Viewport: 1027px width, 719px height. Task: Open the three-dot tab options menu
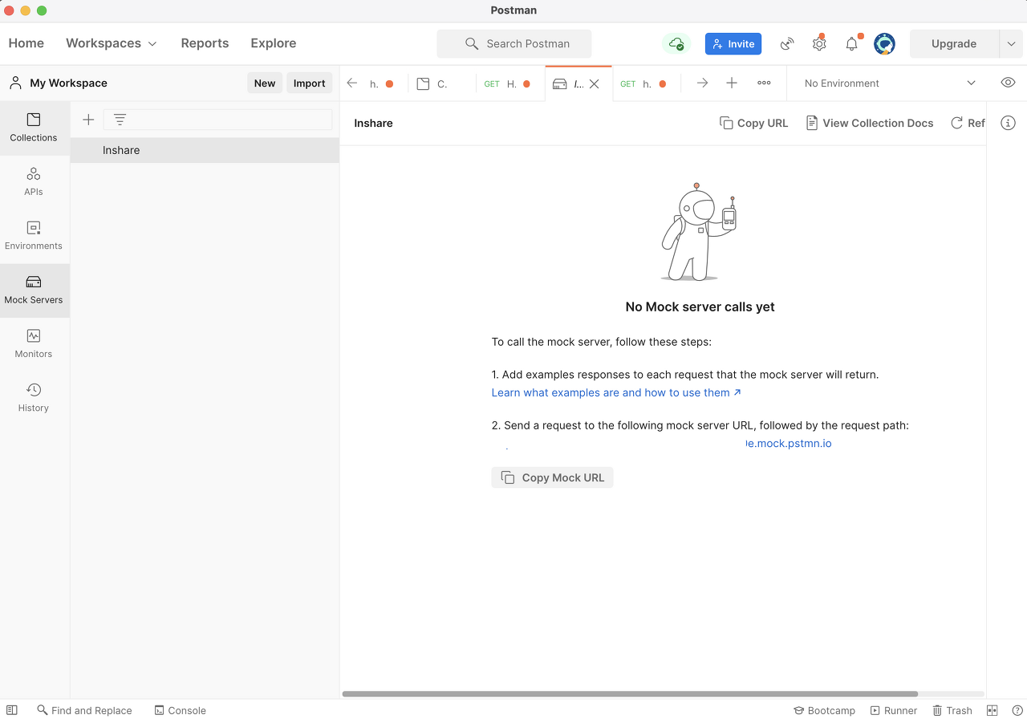coord(764,83)
